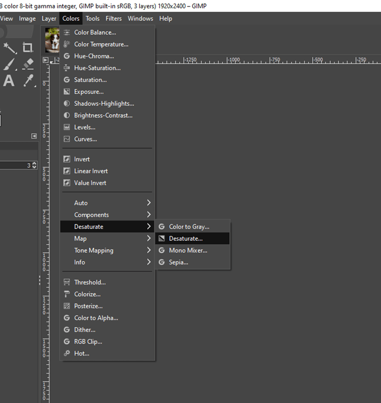Image resolution: width=381 pixels, height=403 pixels.
Task: Open the Layer menu
Action: click(49, 19)
